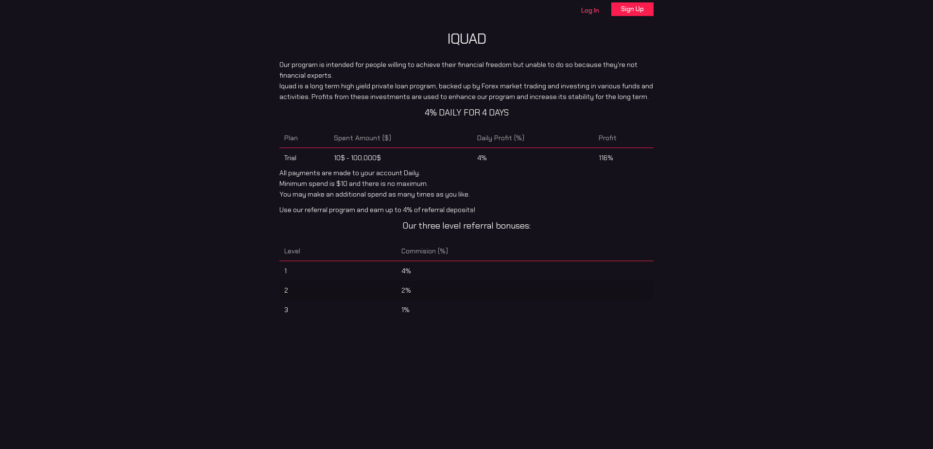The width and height of the screenshot is (933, 449).
Task: Select referral bonus level 1 row
Action: tap(466, 271)
